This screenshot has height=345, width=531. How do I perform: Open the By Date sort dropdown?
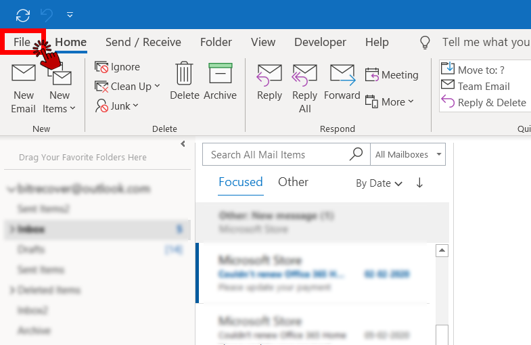pyautogui.click(x=379, y=183)
